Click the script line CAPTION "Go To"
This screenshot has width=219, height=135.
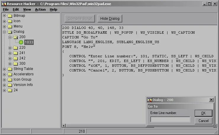tap(80, 37)
